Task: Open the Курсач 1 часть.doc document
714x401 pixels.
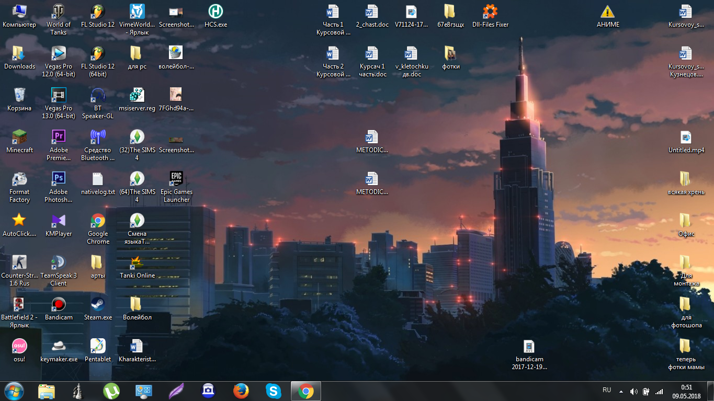Action: [x=372, y=61]
